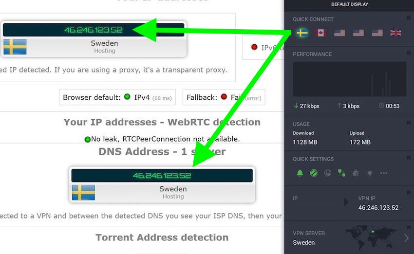Toggle the desktop notifications bell icon
The height and width of the screenshot is (254, 414).
pyautogui.click(x=300, y=173)
